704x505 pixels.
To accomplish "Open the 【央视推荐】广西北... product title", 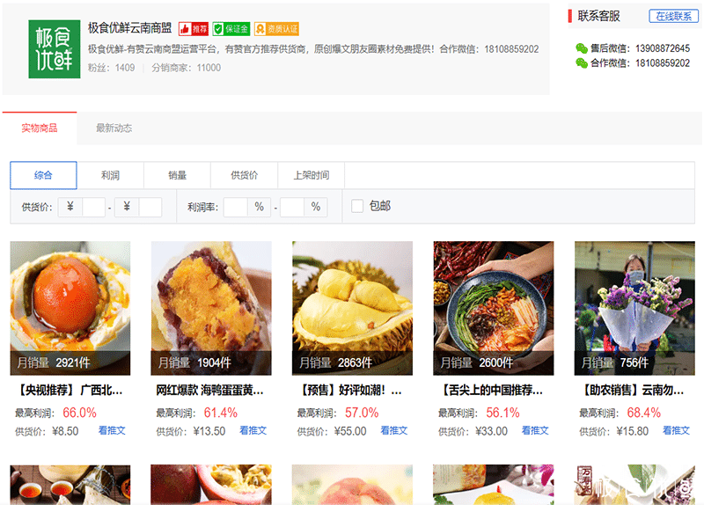I will coord(70,390).
